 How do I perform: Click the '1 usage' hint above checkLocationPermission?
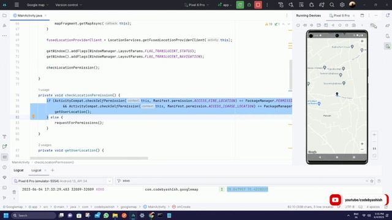[x=43, y=90]
